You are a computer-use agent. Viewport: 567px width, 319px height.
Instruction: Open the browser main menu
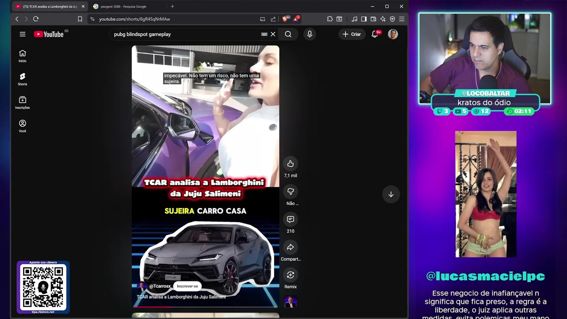pos(402,19)
